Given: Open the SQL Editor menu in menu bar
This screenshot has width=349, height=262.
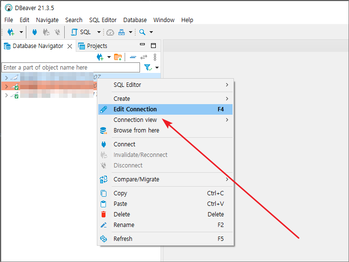Looking at the screenshot, I should [103, 20].
